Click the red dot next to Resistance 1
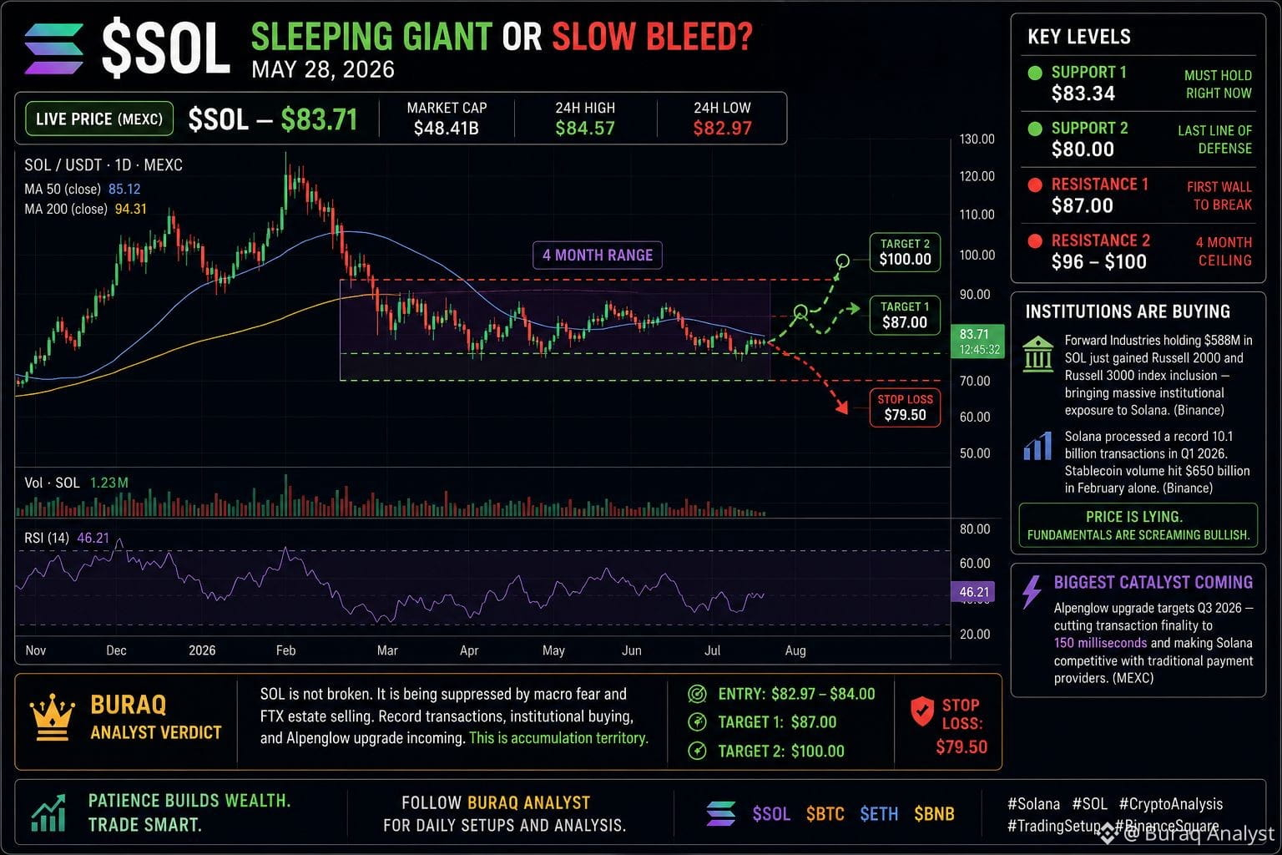 [1035, 185]
